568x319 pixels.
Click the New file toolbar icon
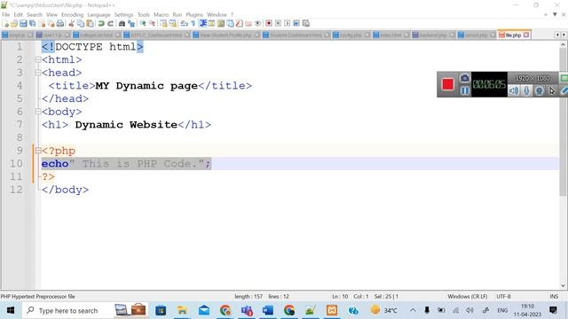coord(5,24)
